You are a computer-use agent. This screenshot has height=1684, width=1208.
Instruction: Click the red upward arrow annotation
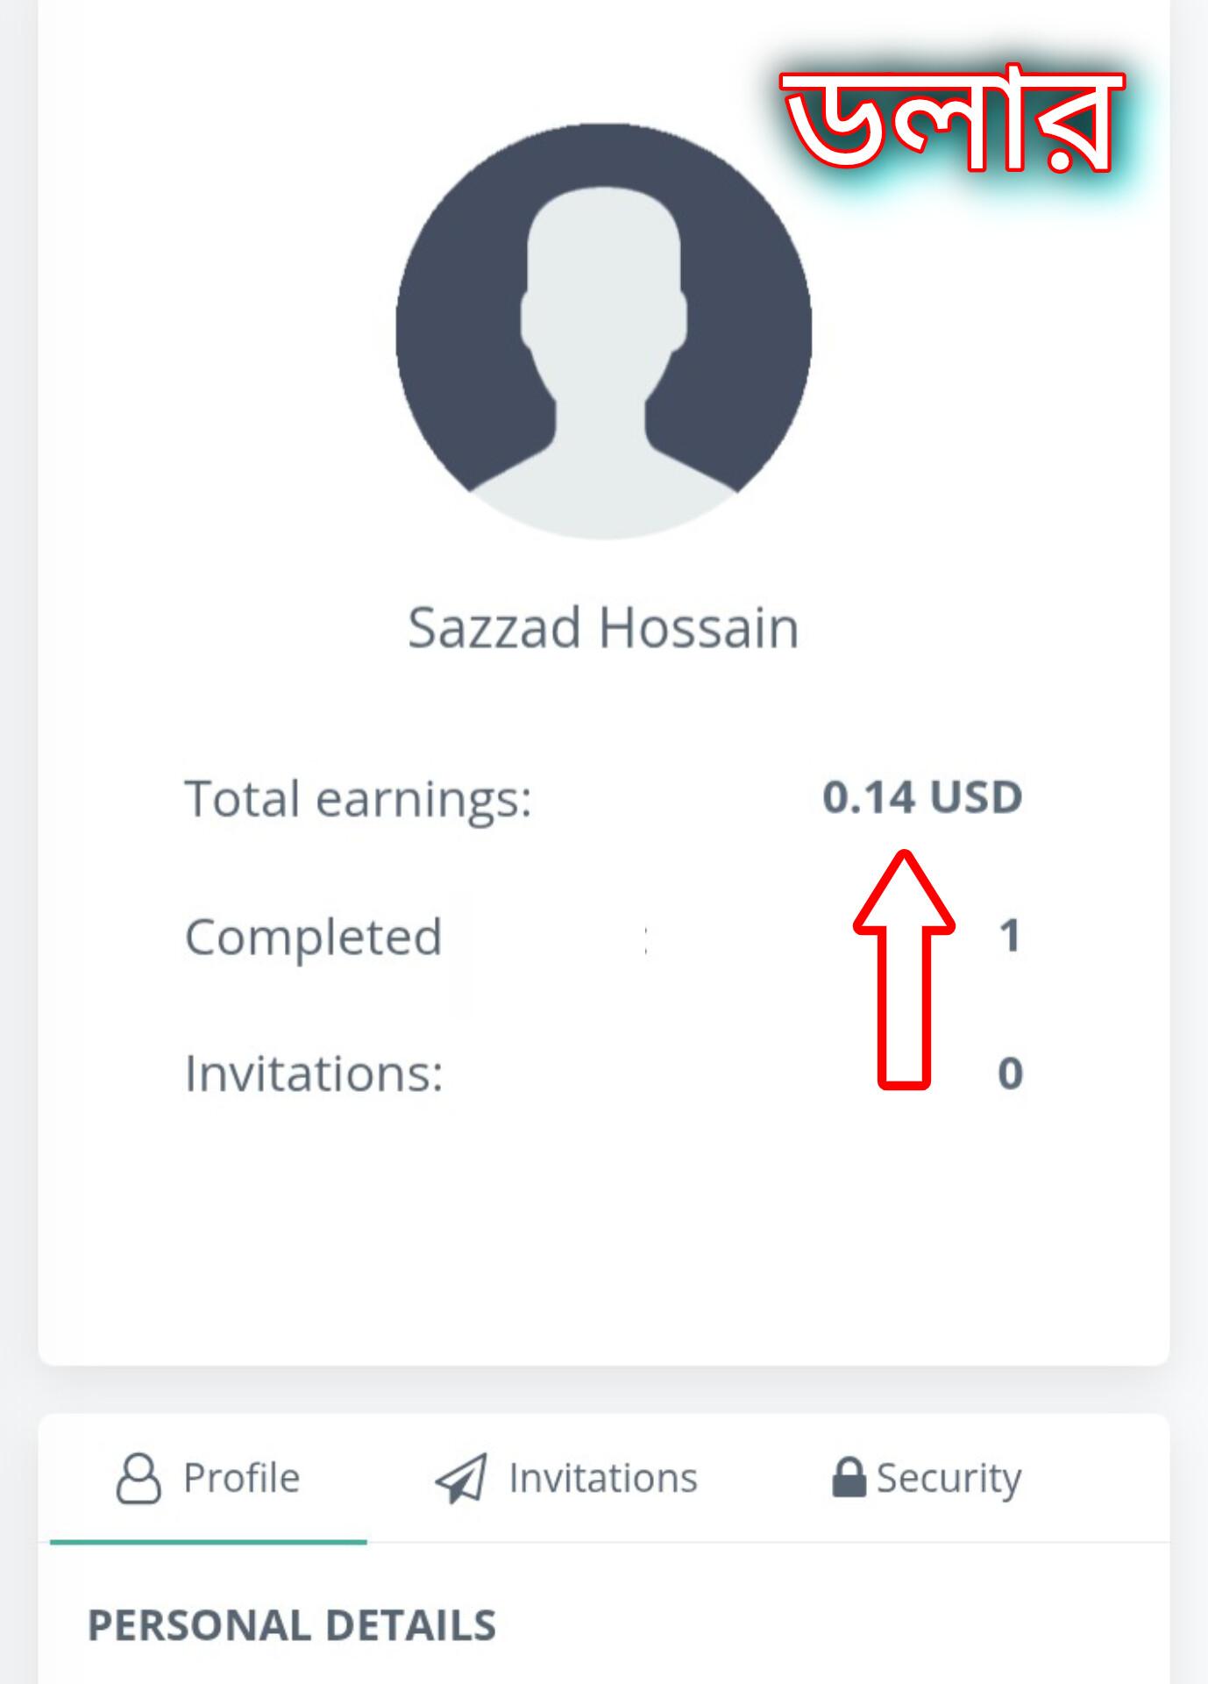tap(904, 969)
